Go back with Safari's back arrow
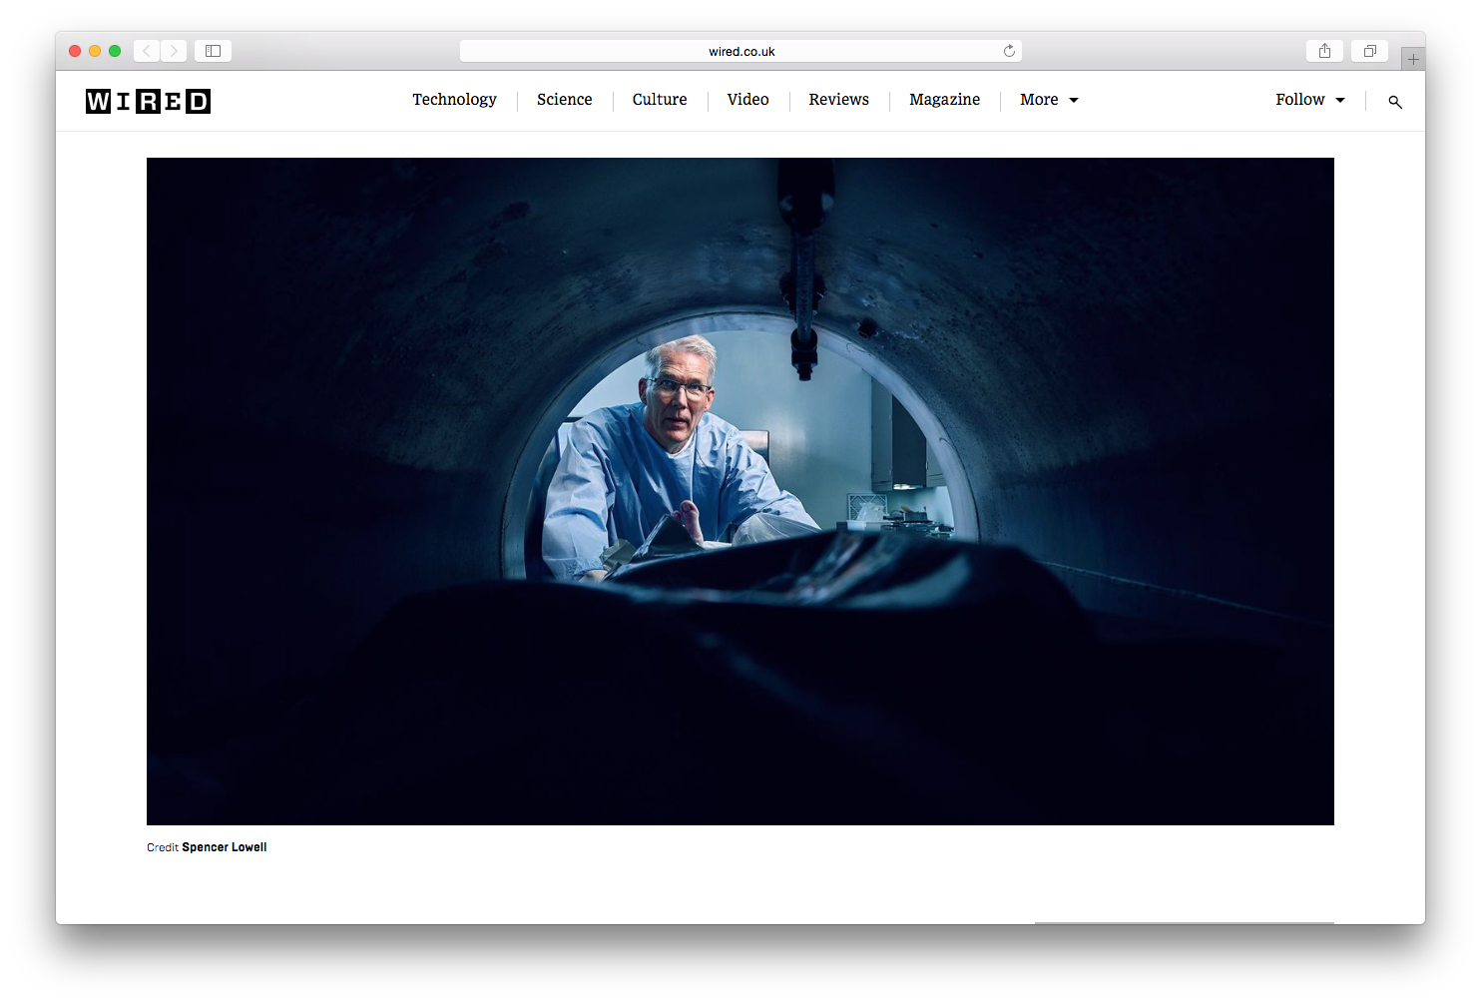The height and width of the screenshot is (1004, 1481). click(147, 51)
